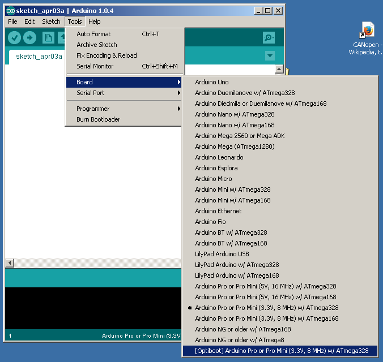Open the CANopen Wikipedia Firefox shortcut

point(366,38)
